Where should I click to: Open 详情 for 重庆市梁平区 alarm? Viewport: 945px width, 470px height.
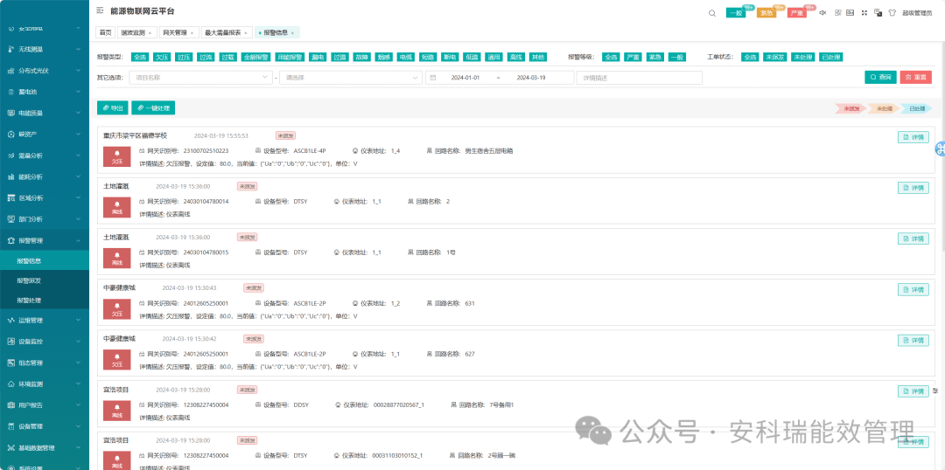click(x=913, y=137)
